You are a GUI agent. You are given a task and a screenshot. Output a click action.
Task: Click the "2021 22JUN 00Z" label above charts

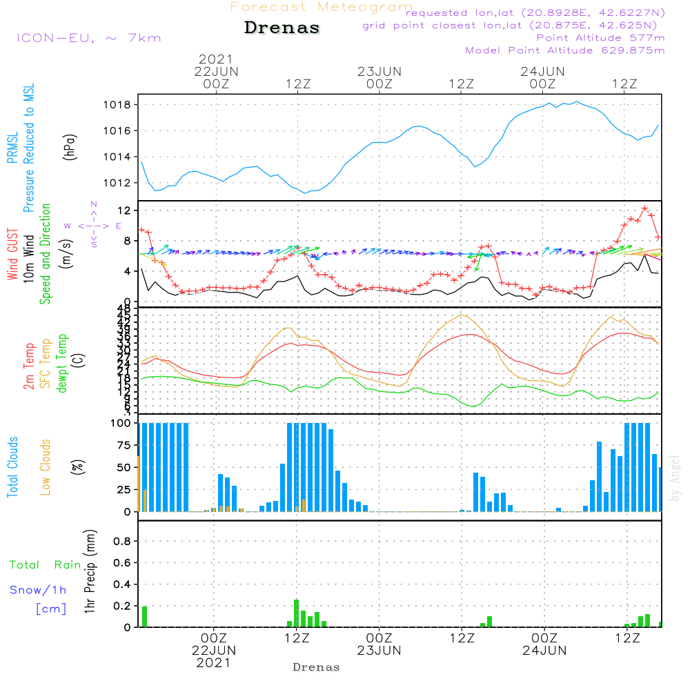tap(216, 71)
